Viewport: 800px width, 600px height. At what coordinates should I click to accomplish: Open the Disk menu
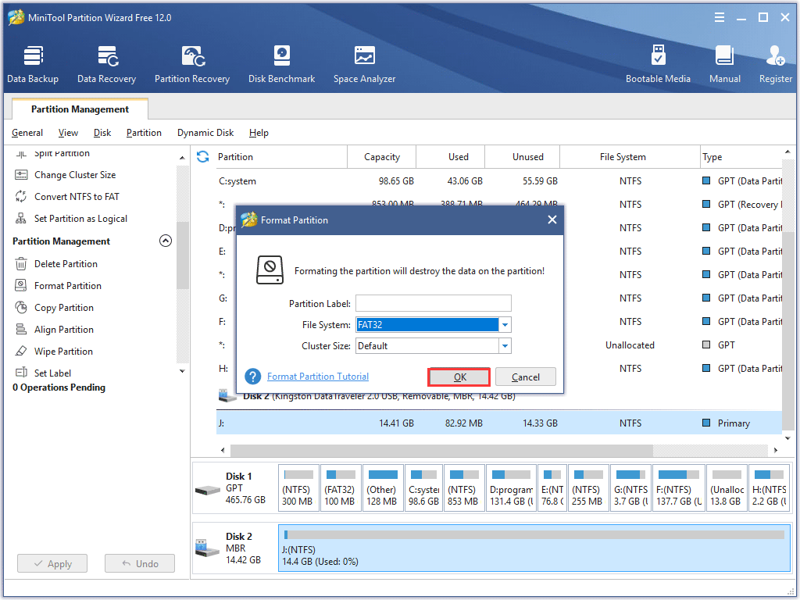pos(102,133)
